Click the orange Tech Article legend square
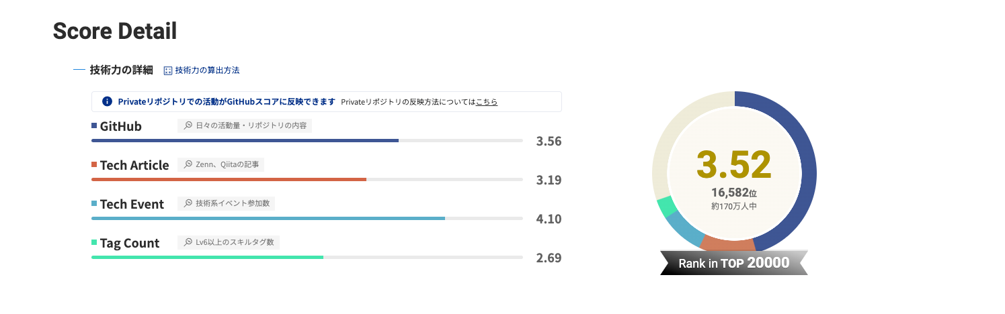This screenshot has width=1005, height=314. click(x=94, y=164)
